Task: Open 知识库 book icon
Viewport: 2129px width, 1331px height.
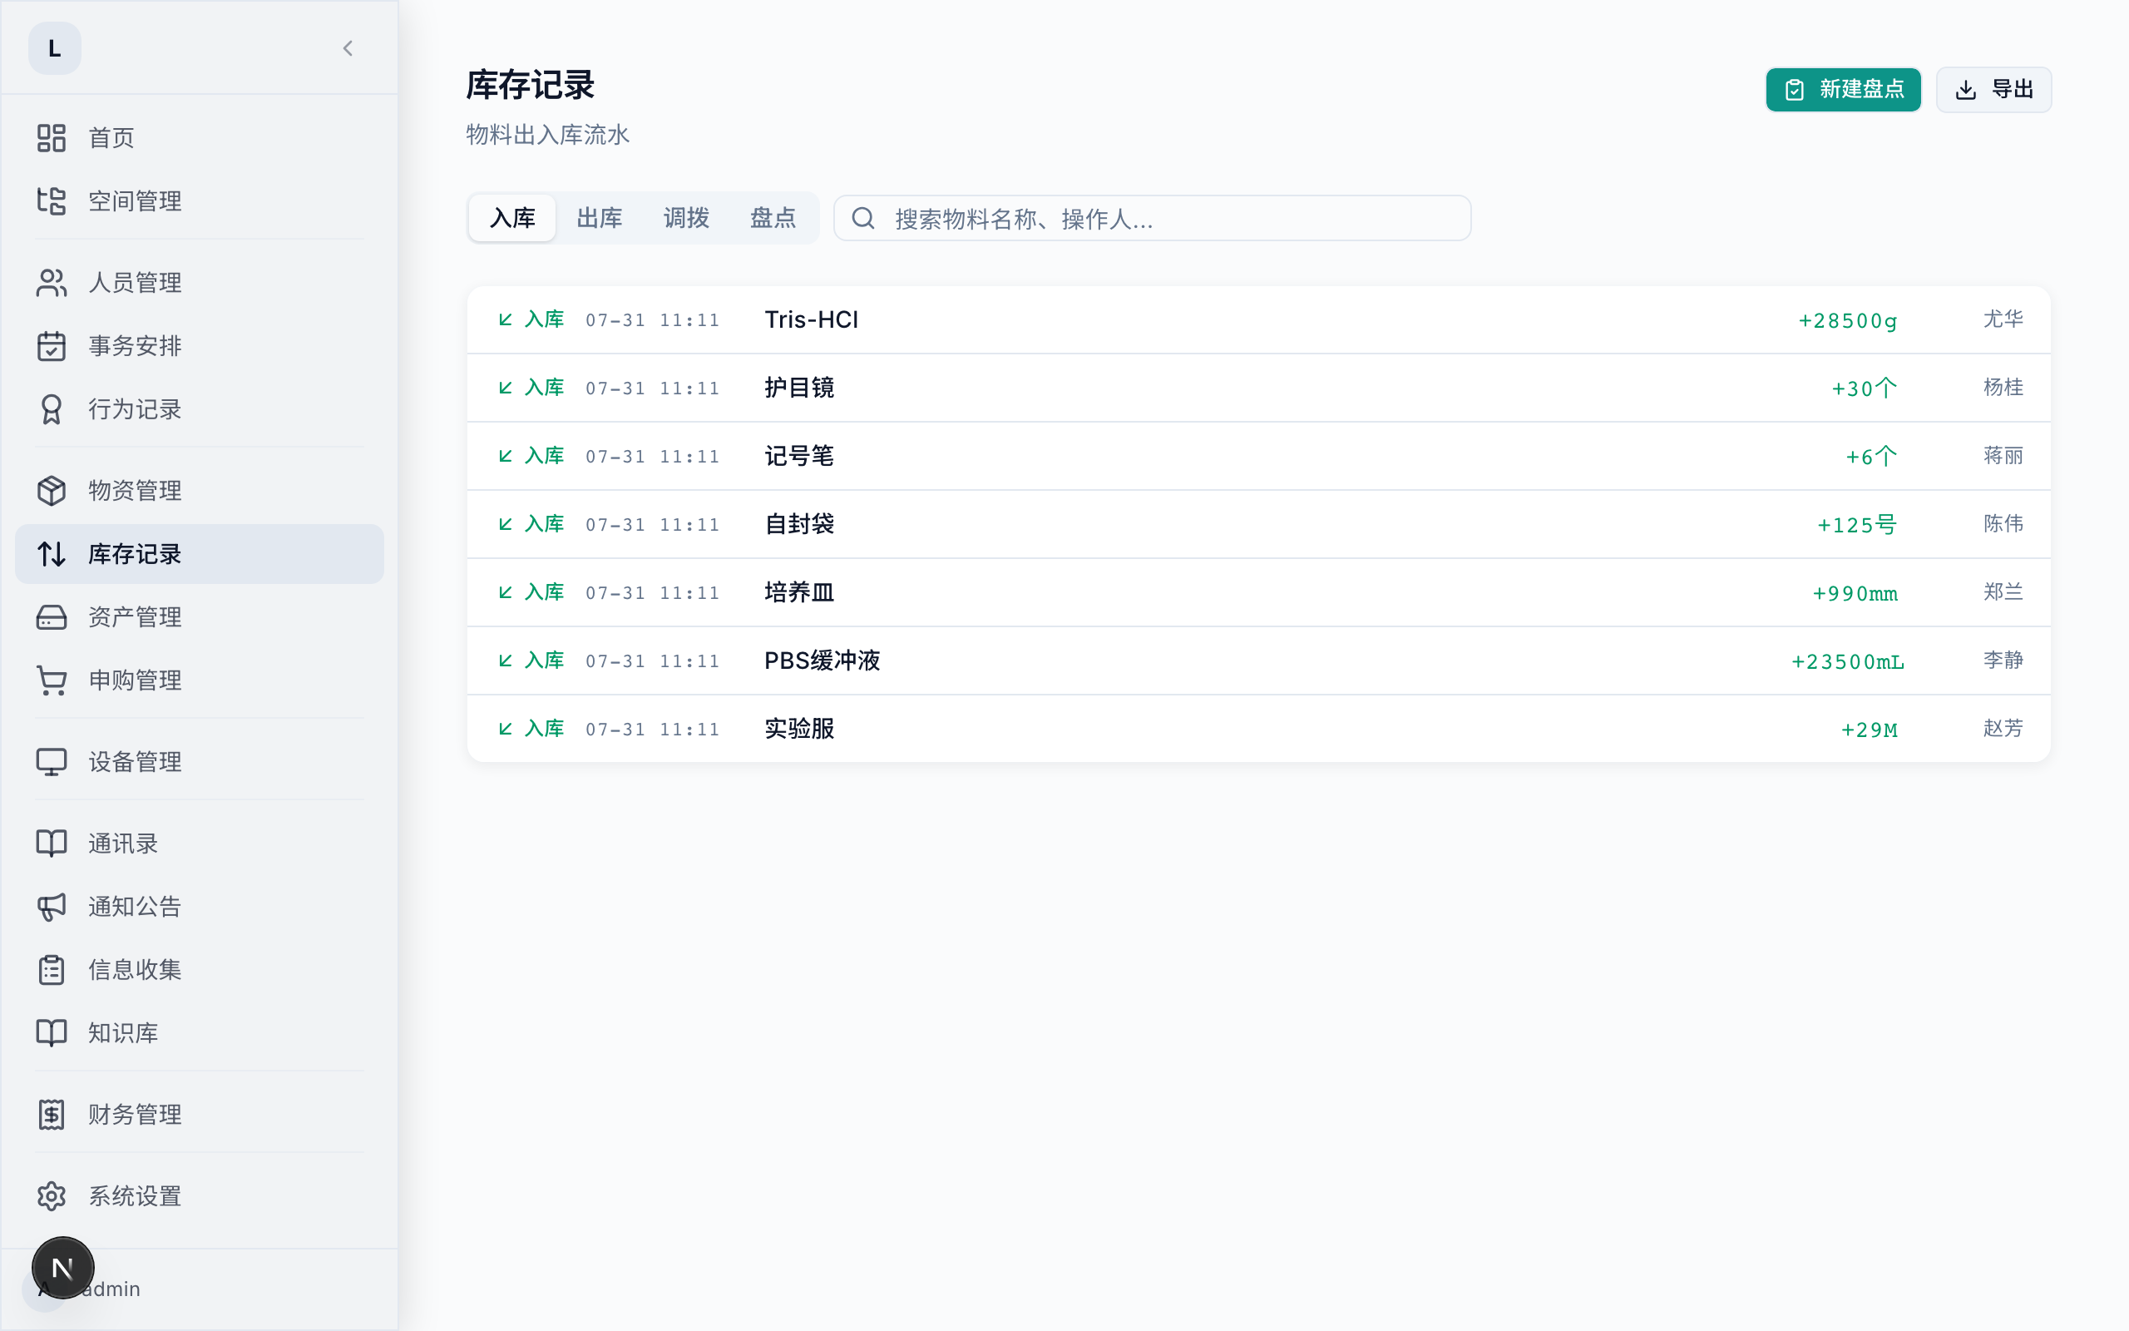Action: click(51, 1032)
